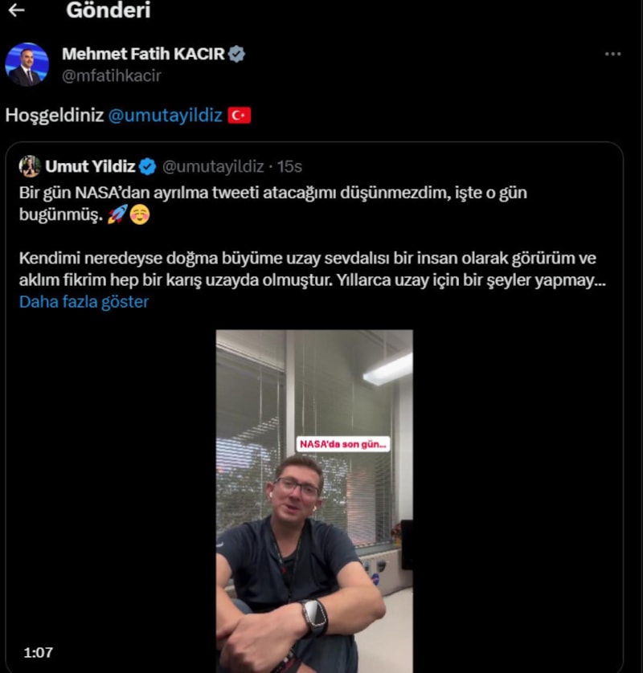Select the Umut Yildiz name in quoted post
The width and height of the screenshot is (643, 673).
(89, 166)
